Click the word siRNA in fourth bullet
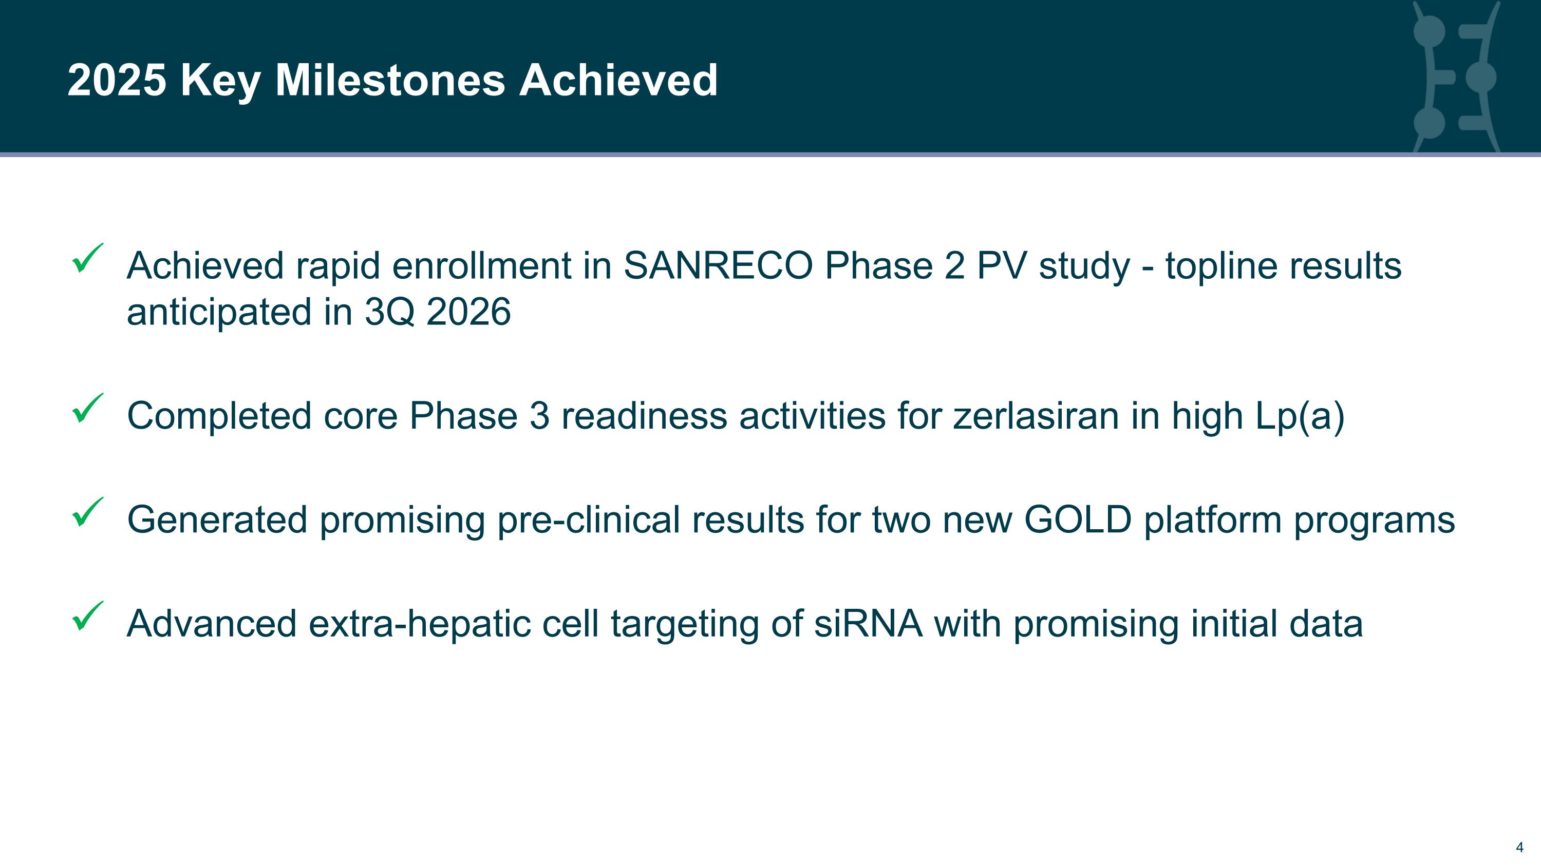 coord(868,623)
